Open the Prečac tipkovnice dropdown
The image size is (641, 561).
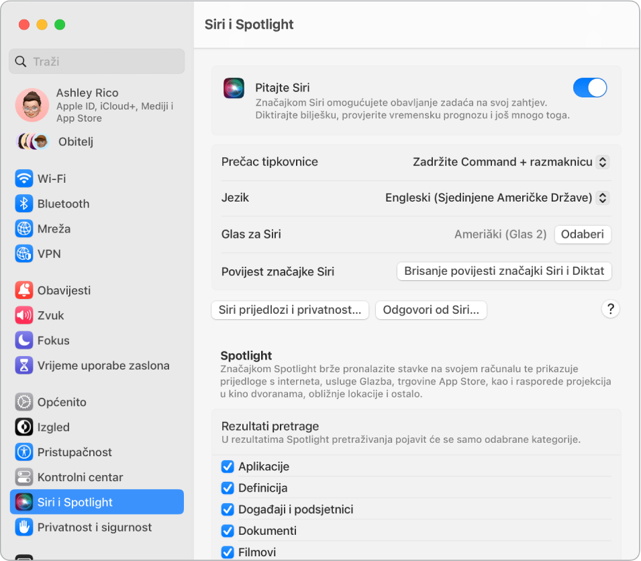508,162
